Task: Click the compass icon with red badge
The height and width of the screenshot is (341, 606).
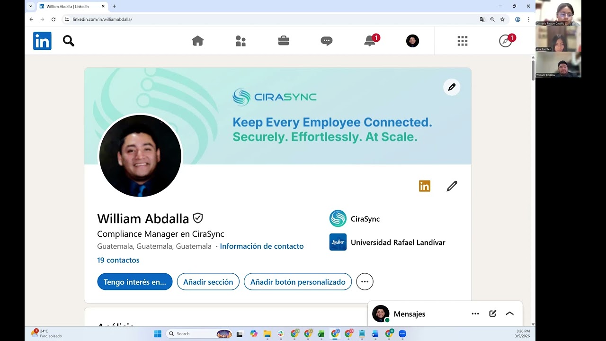Action: [x=506, y=41]
